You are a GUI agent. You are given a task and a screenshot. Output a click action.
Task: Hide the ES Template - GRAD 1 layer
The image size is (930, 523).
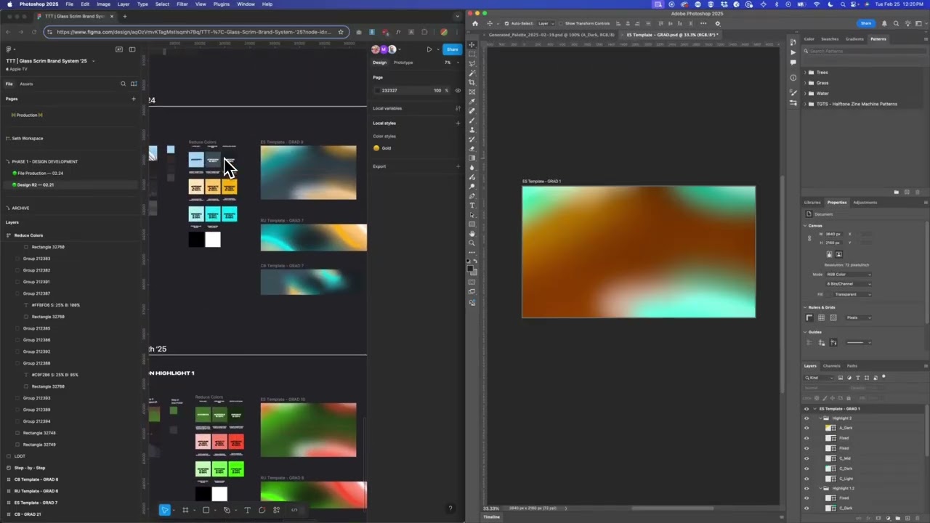click(x=806, y=409)
